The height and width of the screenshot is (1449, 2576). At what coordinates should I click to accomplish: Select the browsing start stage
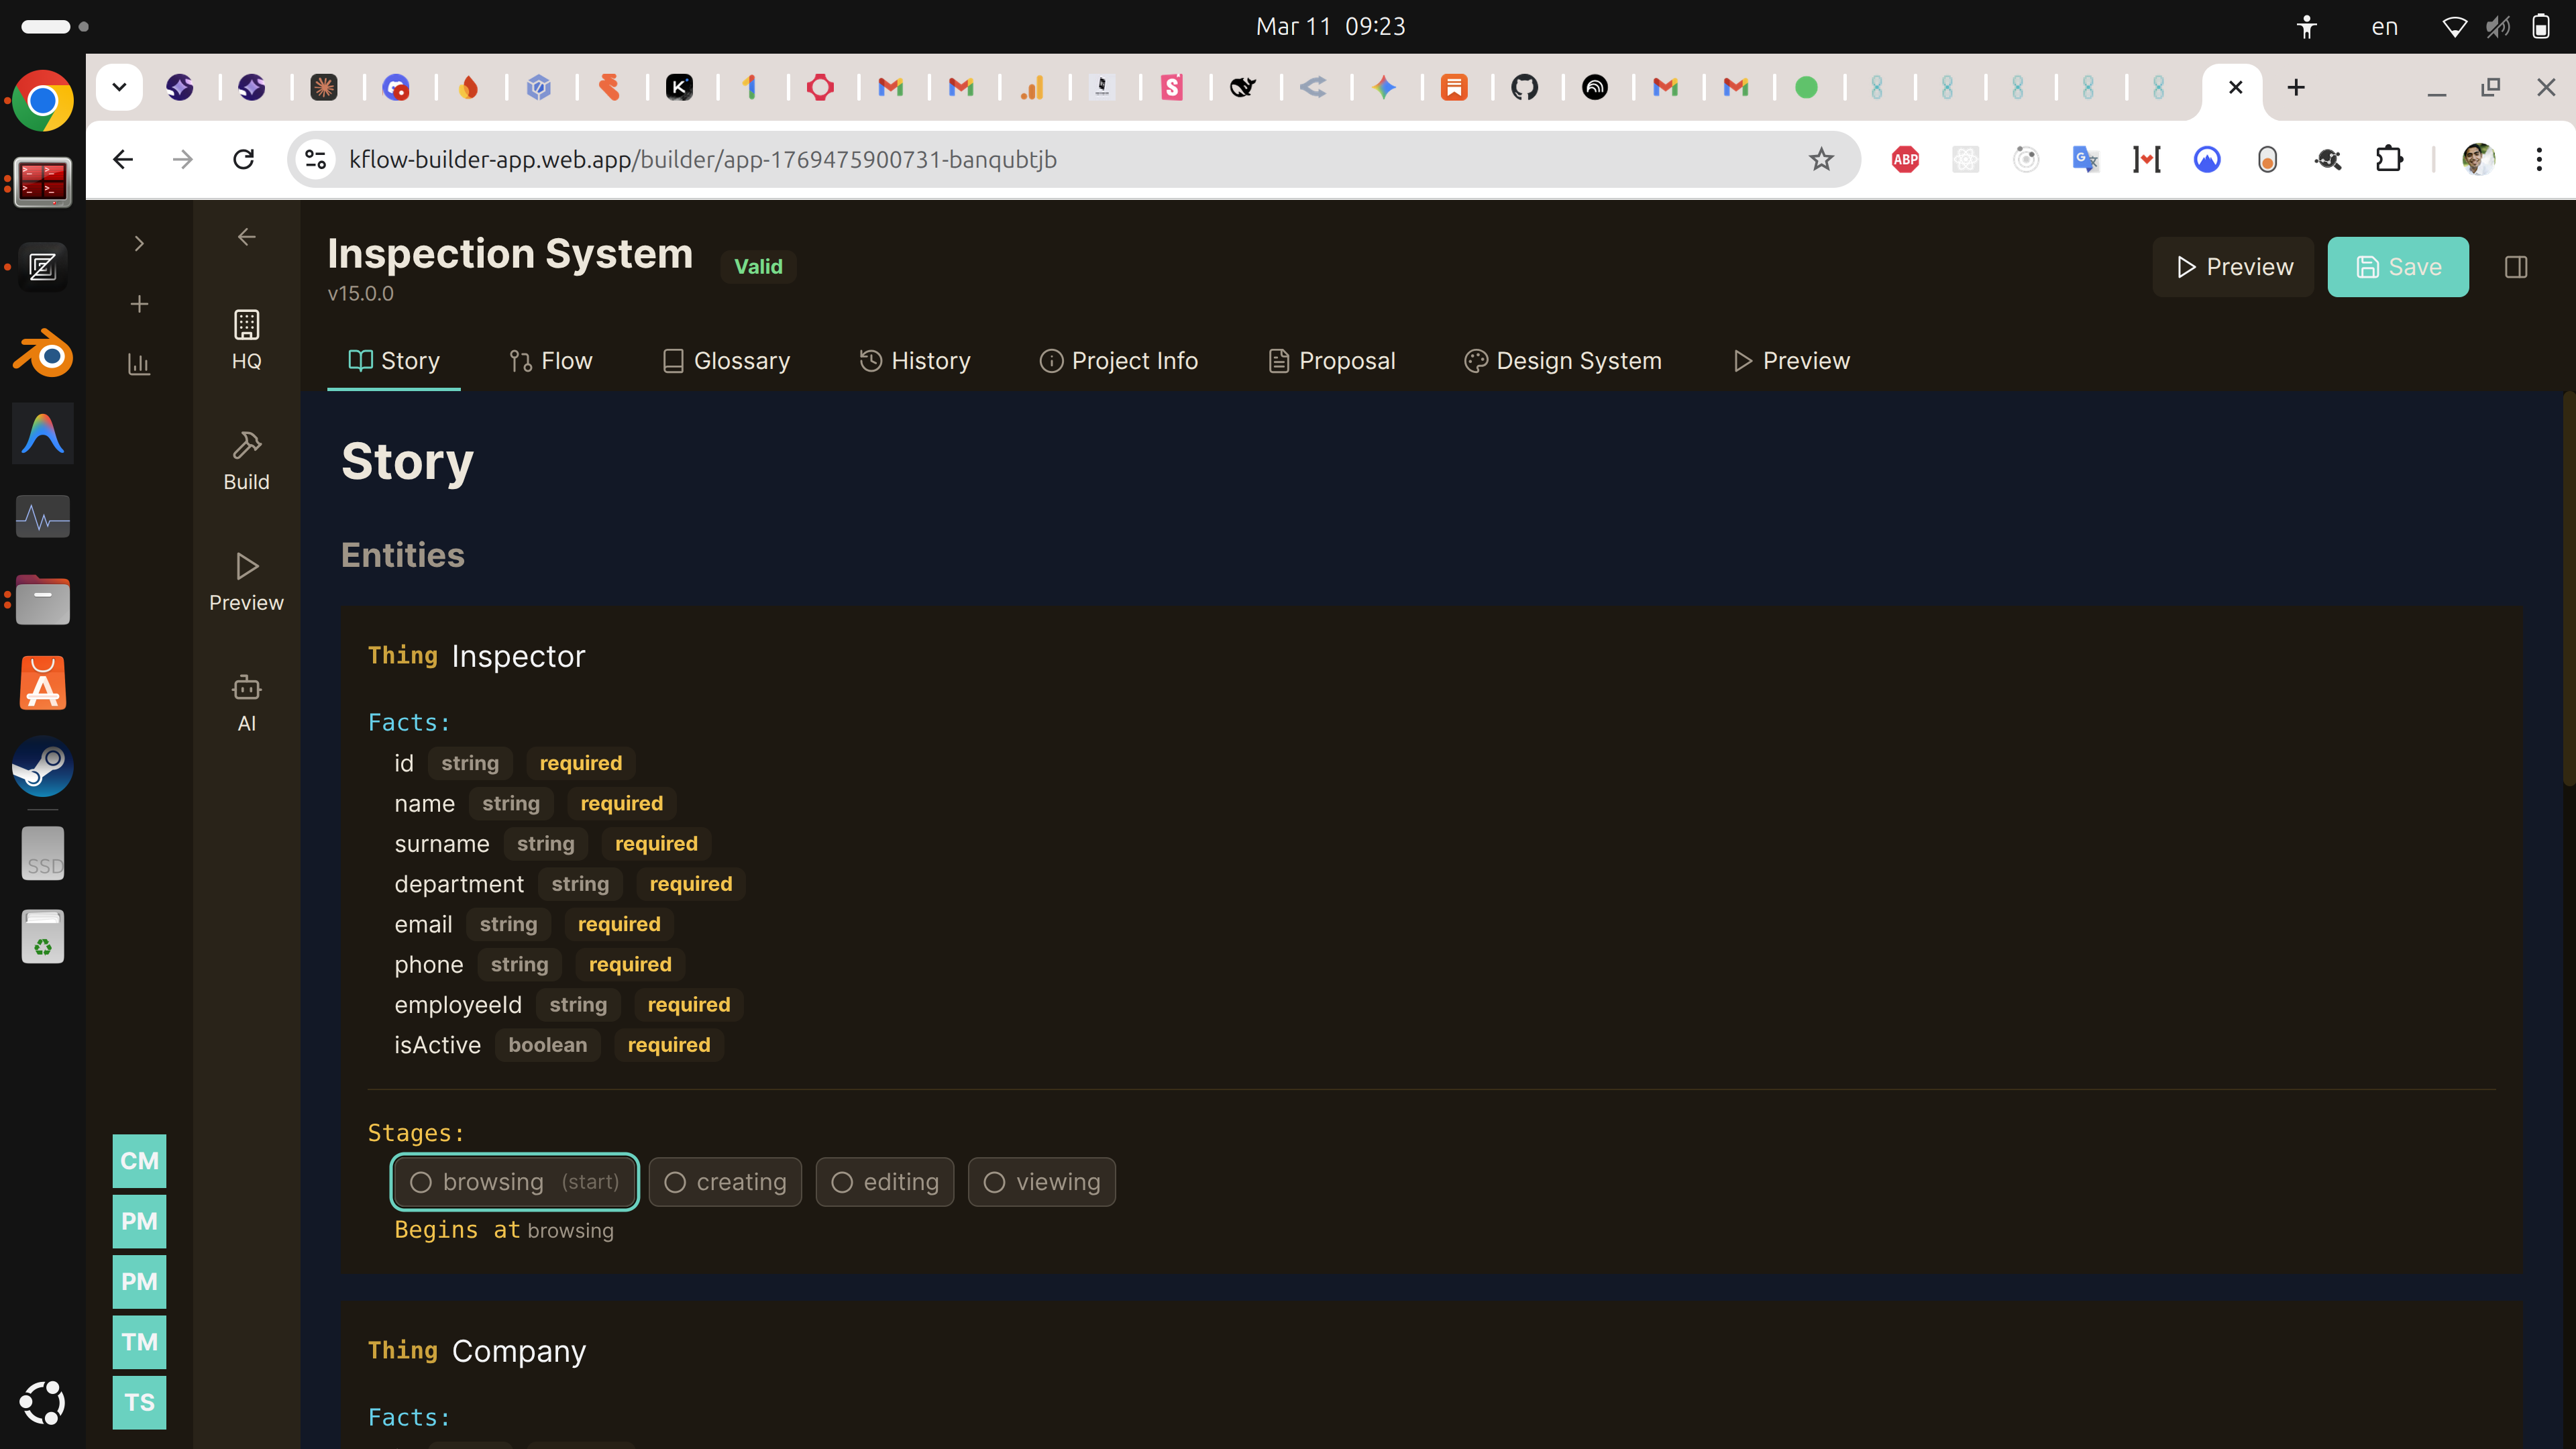(514, 1181)
